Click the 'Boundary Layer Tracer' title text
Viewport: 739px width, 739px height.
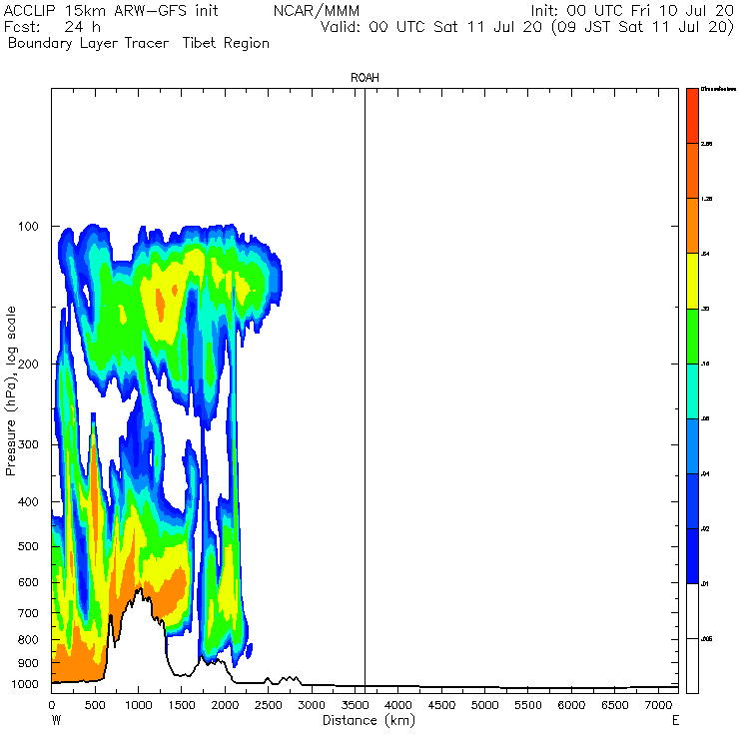coord(88,44)
